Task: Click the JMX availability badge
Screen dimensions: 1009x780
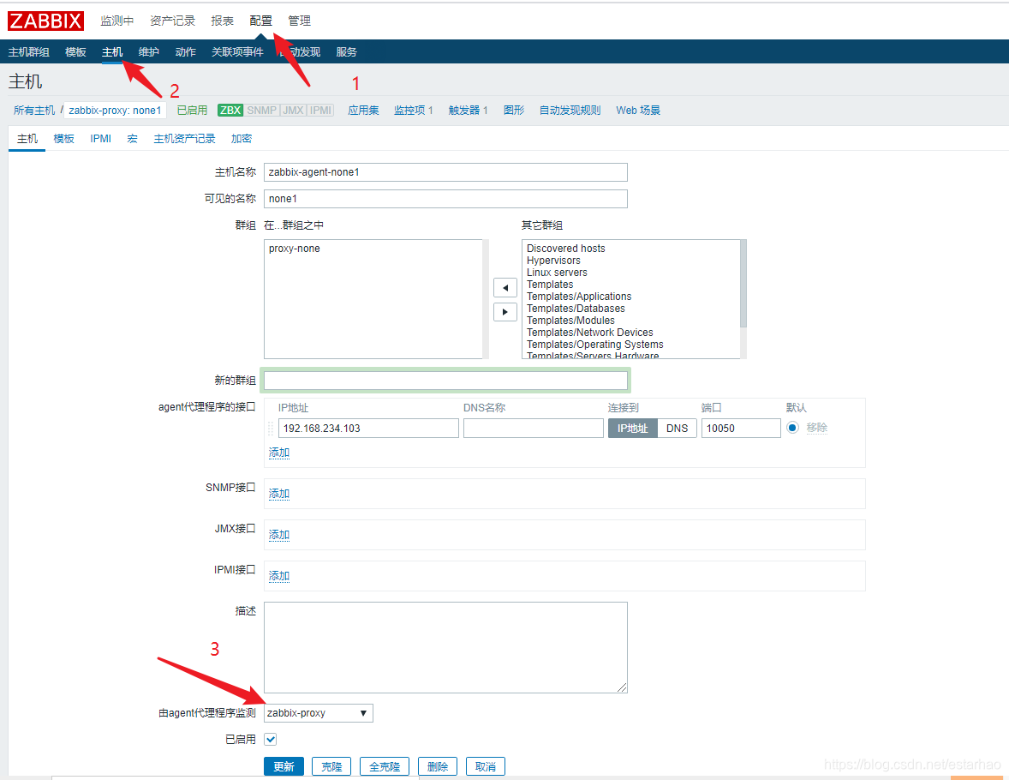Action: point(293,110)
